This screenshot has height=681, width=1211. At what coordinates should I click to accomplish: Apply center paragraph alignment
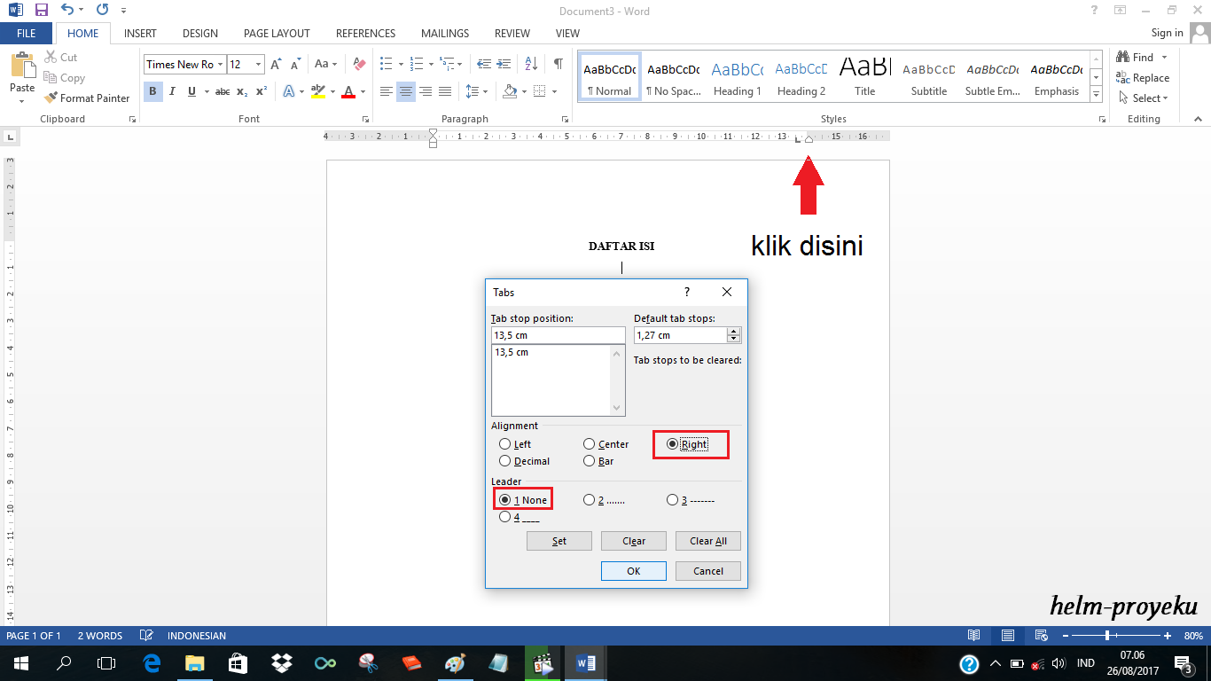tap(405, 91)
